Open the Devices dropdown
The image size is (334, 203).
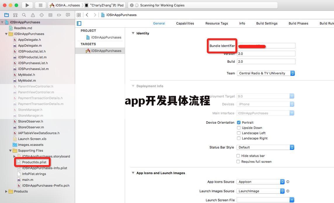265,104
